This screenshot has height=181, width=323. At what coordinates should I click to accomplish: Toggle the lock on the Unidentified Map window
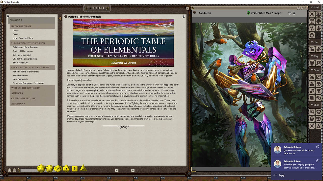(294, 13)
